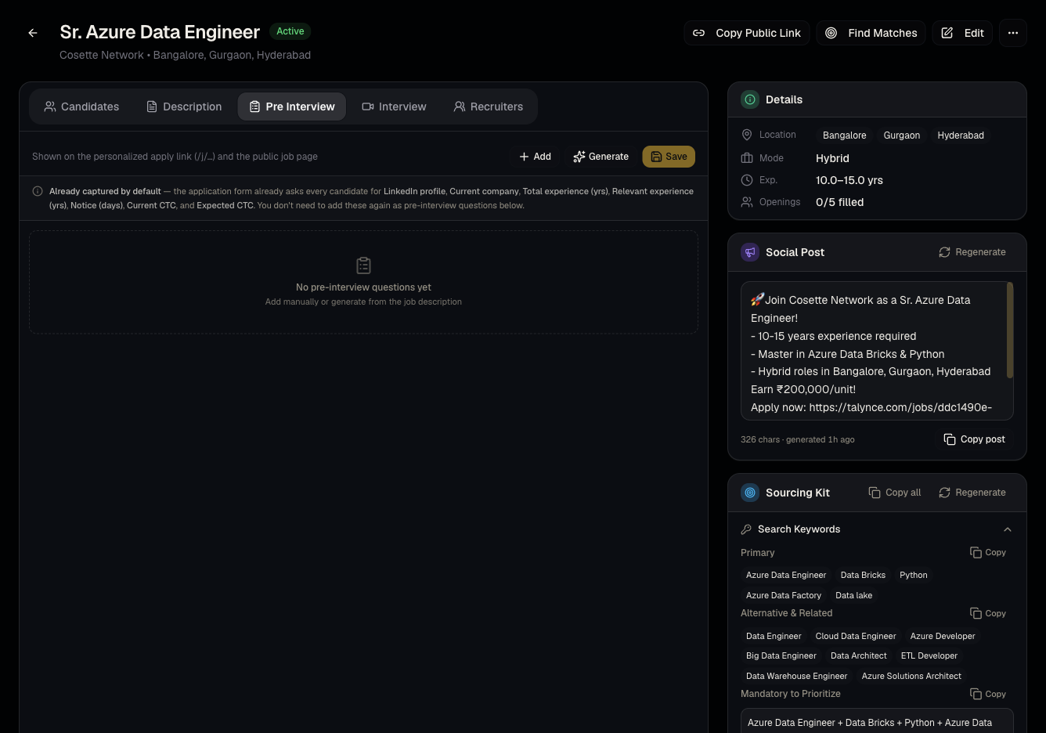The width and height of the screenshot is (1046, 733).
Task: Go back using the left arrow
Action: coord(33,33)
